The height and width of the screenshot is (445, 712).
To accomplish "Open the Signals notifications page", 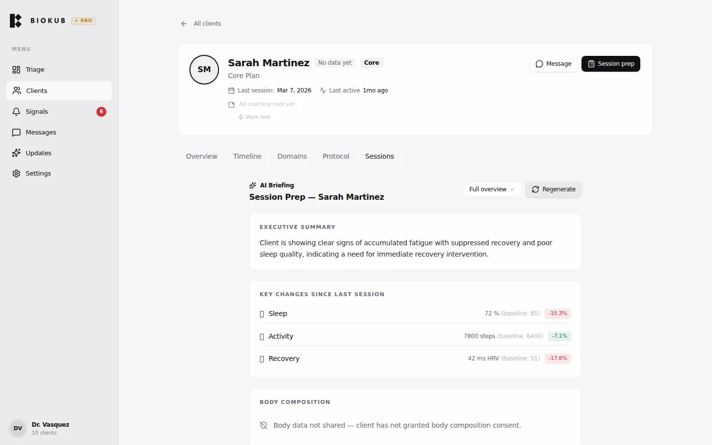I will 37,112.
